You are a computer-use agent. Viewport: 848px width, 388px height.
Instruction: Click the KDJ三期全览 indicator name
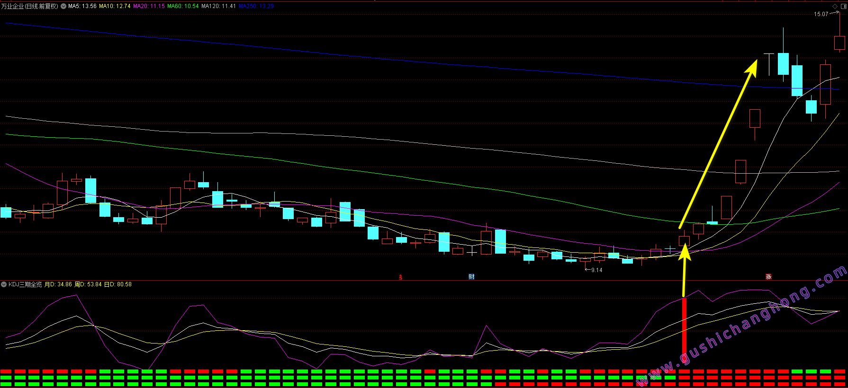point(25,284)
